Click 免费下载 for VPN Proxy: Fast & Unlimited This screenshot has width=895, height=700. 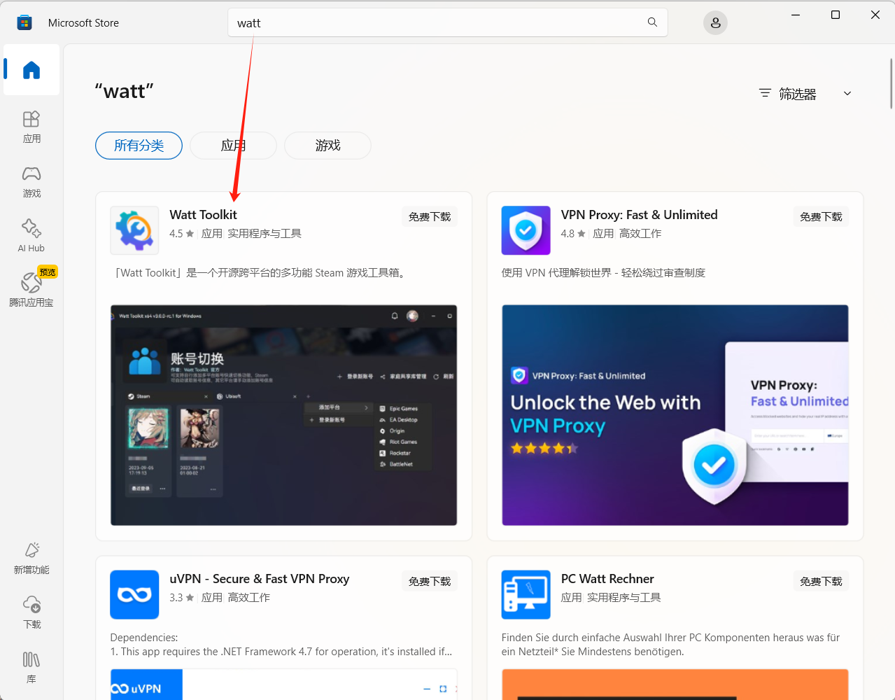tap(821, 217)
